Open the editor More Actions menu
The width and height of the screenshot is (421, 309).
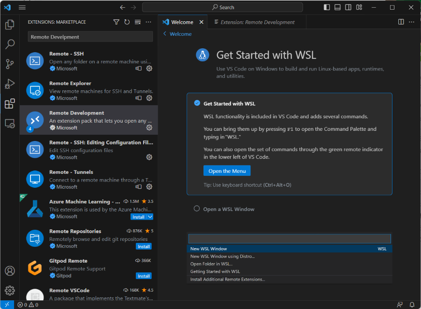coord(412,22)
